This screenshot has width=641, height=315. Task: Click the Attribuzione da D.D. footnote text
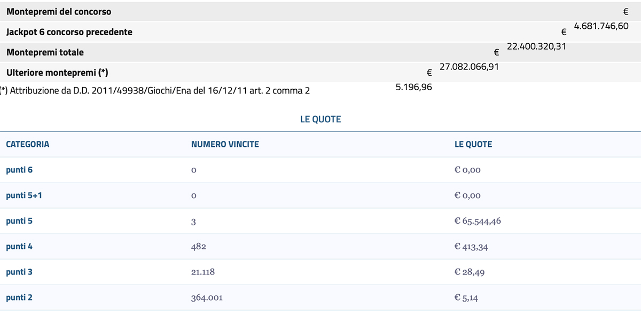pyautogui.click(x=155, y=91)
